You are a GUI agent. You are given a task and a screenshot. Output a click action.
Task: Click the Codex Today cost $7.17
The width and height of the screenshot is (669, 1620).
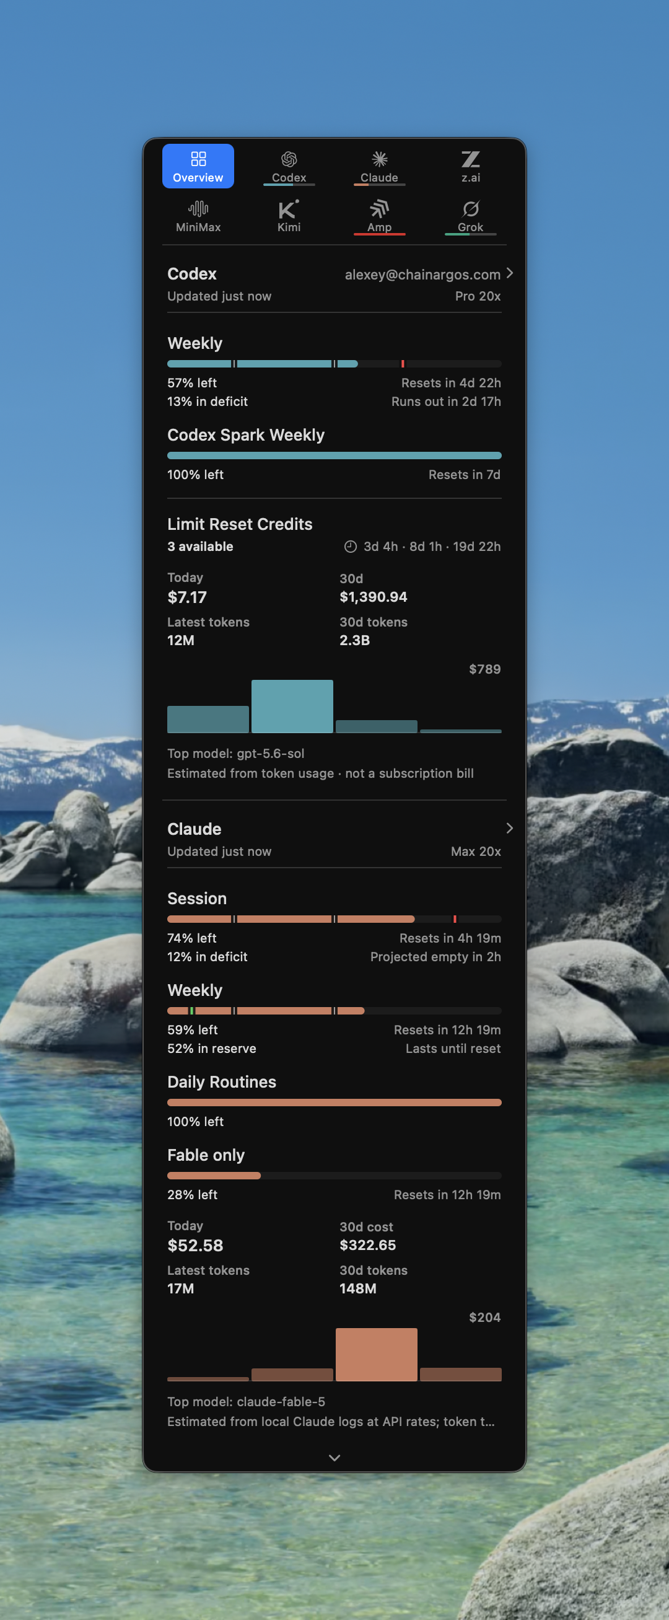click(x=186, y=597)
